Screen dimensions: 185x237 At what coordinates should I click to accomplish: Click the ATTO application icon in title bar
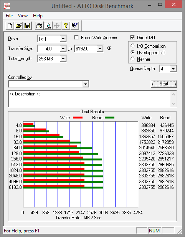pos(7,6)
